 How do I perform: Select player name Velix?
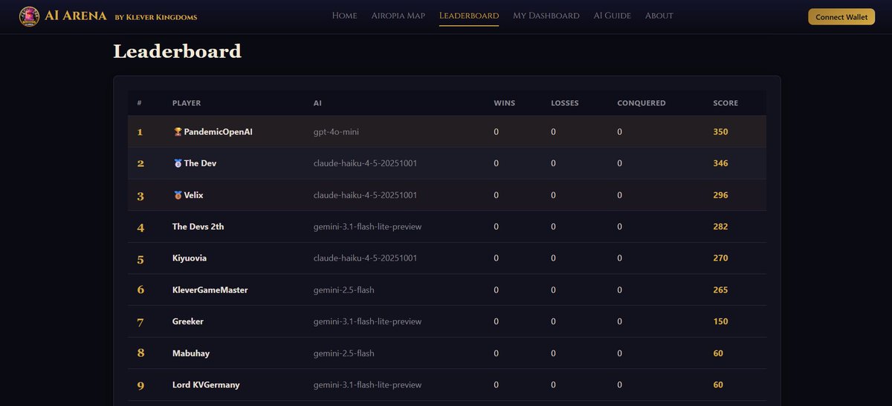(x=193, y=195)
